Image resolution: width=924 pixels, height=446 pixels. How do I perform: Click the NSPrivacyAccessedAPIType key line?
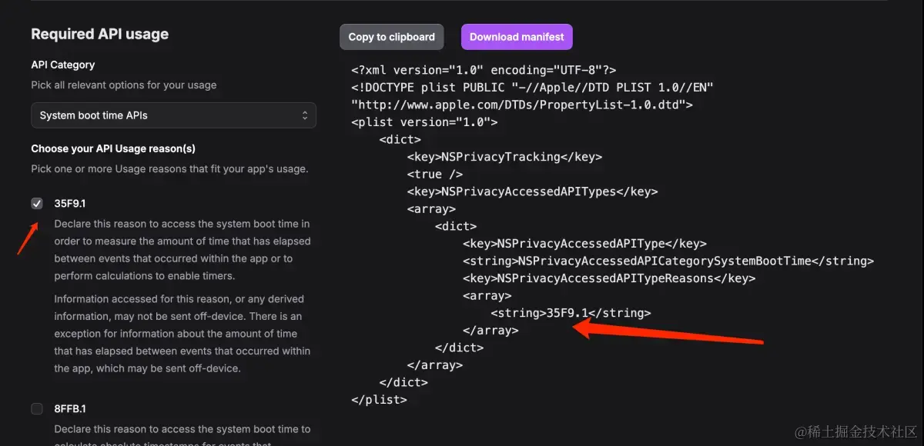pos(584,244)
